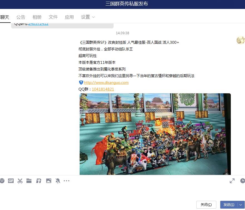Viewport: 245px width, 210px height.
Task: Click the 发送(S) button
Action: 229,204
